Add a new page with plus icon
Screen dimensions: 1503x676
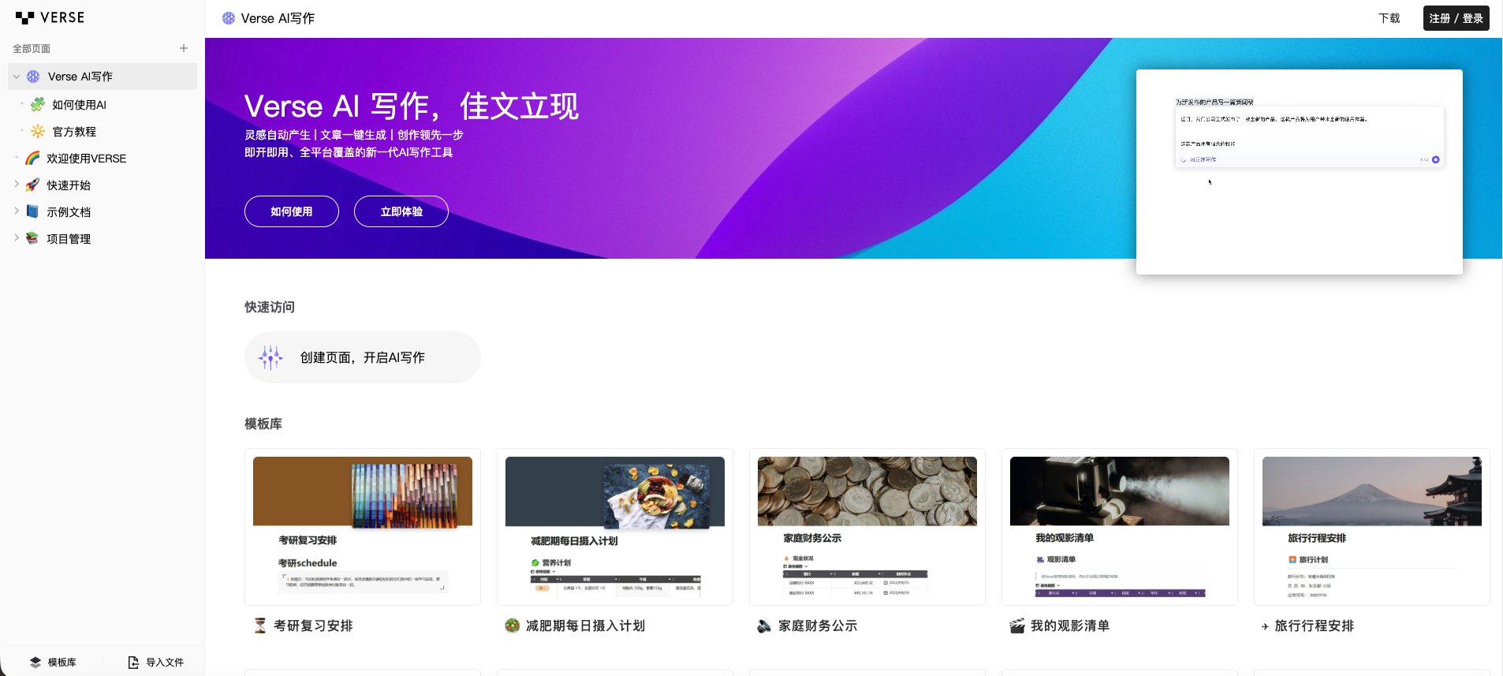point(184,48)
